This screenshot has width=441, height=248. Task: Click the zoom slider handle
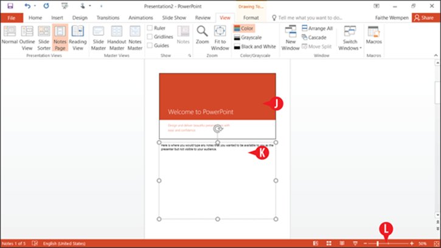coord(378,244)
